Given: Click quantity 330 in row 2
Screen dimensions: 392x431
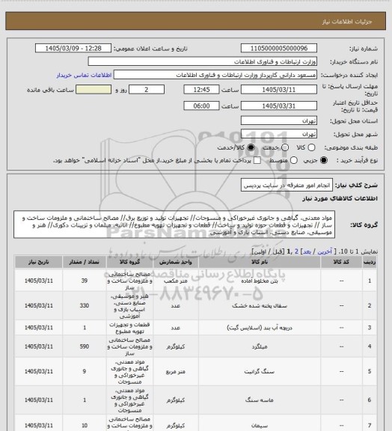Looking at the screenshot, I should tap(84, 305).
